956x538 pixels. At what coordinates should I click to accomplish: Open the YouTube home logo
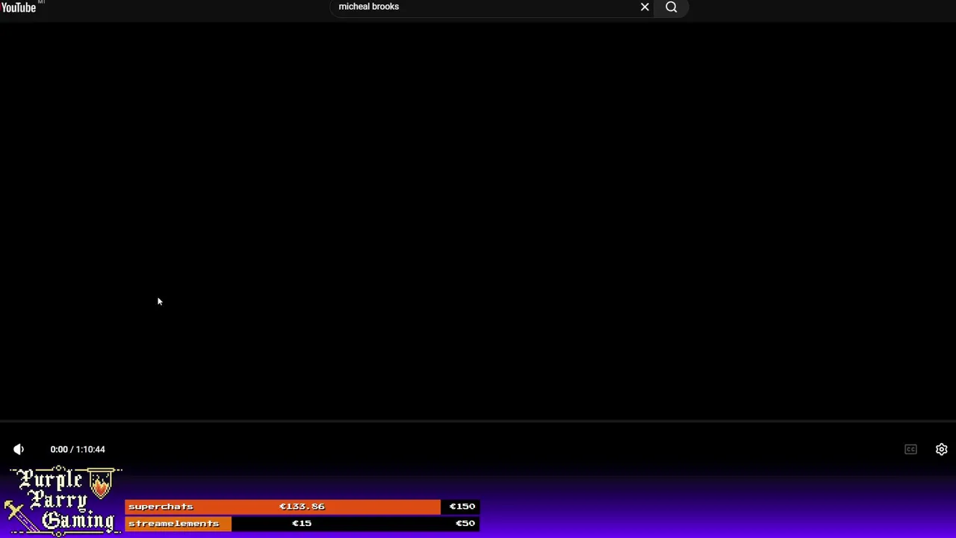19,7
